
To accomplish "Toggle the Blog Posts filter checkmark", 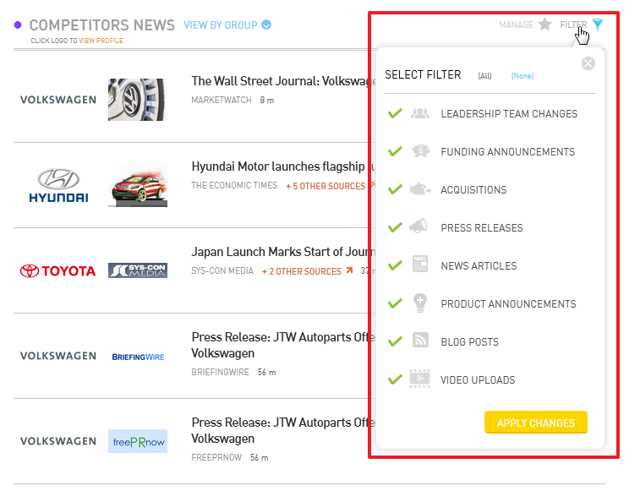I will (395, 341).
